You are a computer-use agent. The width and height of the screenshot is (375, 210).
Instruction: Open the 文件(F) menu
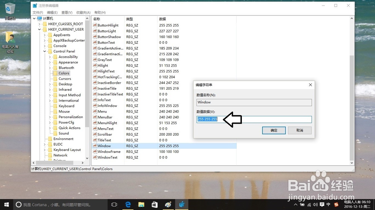pyautogui.click(x=38, y=12)
